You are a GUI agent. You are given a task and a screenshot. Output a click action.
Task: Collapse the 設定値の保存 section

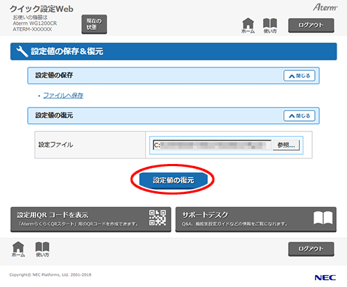pyautogui.click(x=299, y=76)
